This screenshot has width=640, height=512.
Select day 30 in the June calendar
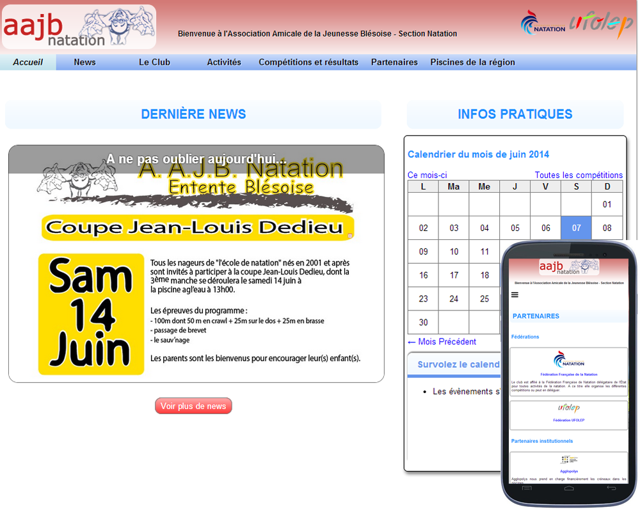point(423,323)
